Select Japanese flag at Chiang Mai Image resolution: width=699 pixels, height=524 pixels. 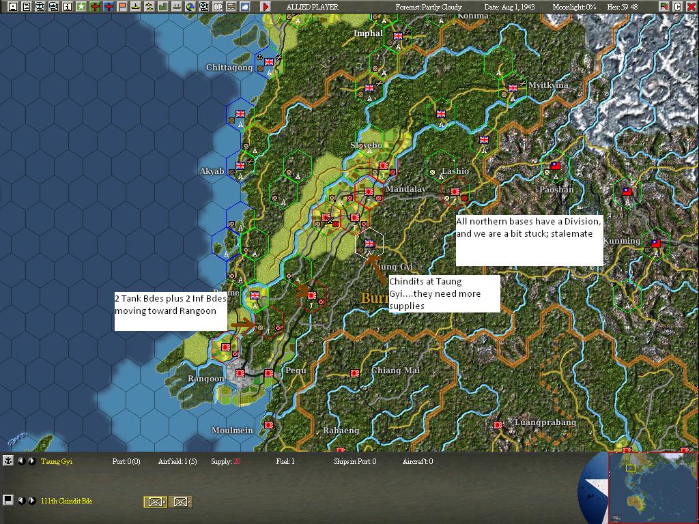pos(355,373)
